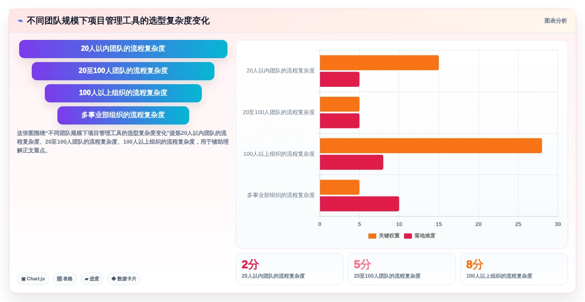Click the x-axis tick value 15
This screenshot has height=302, width=585.
[439, 224]
